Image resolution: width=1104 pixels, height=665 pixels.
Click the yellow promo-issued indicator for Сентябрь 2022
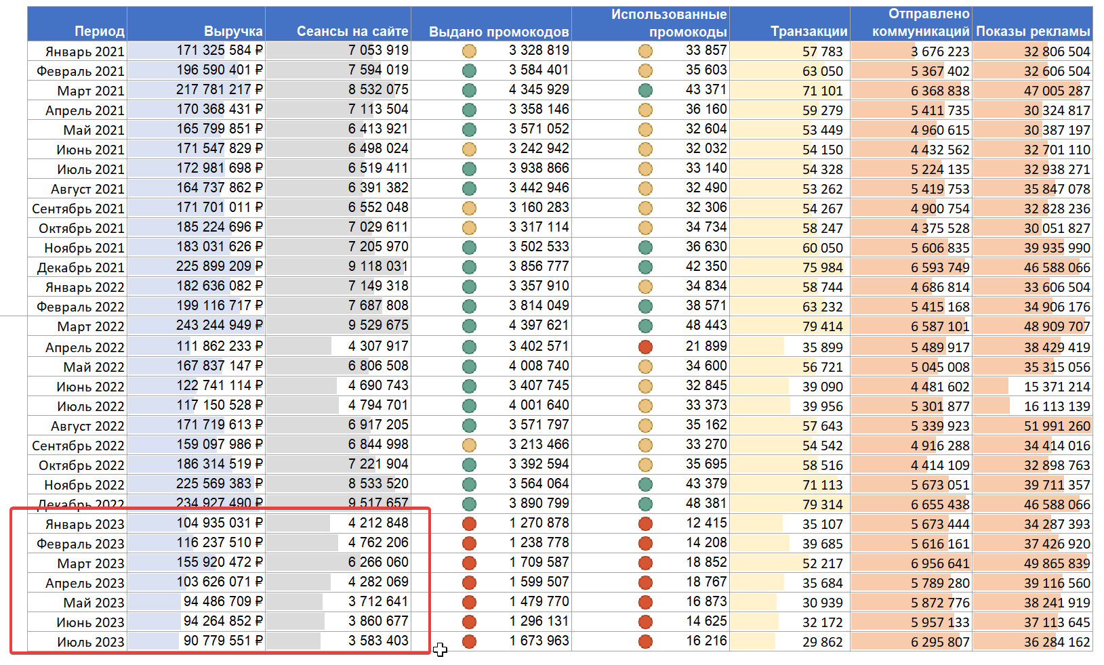469,446
